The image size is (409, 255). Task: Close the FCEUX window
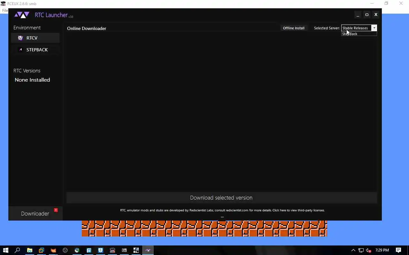click(x=401, y=4)
